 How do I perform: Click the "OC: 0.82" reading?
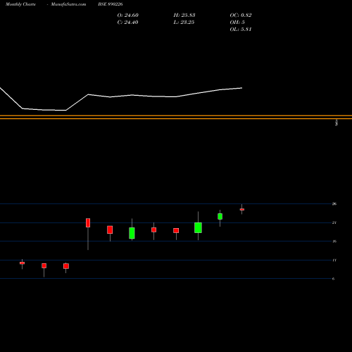241,15
